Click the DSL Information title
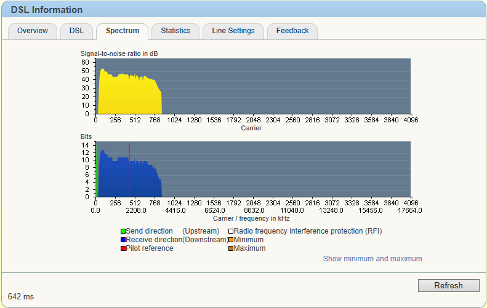Viewport: 487px width, 308px height. pos(47,10)
